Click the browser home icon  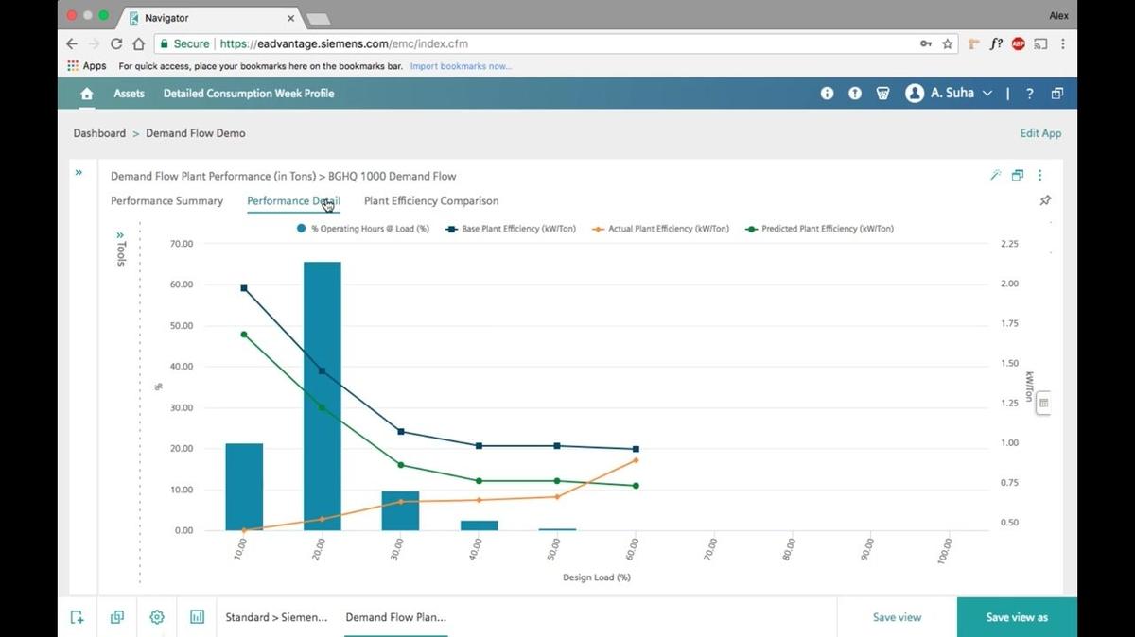tap(139, 43)
